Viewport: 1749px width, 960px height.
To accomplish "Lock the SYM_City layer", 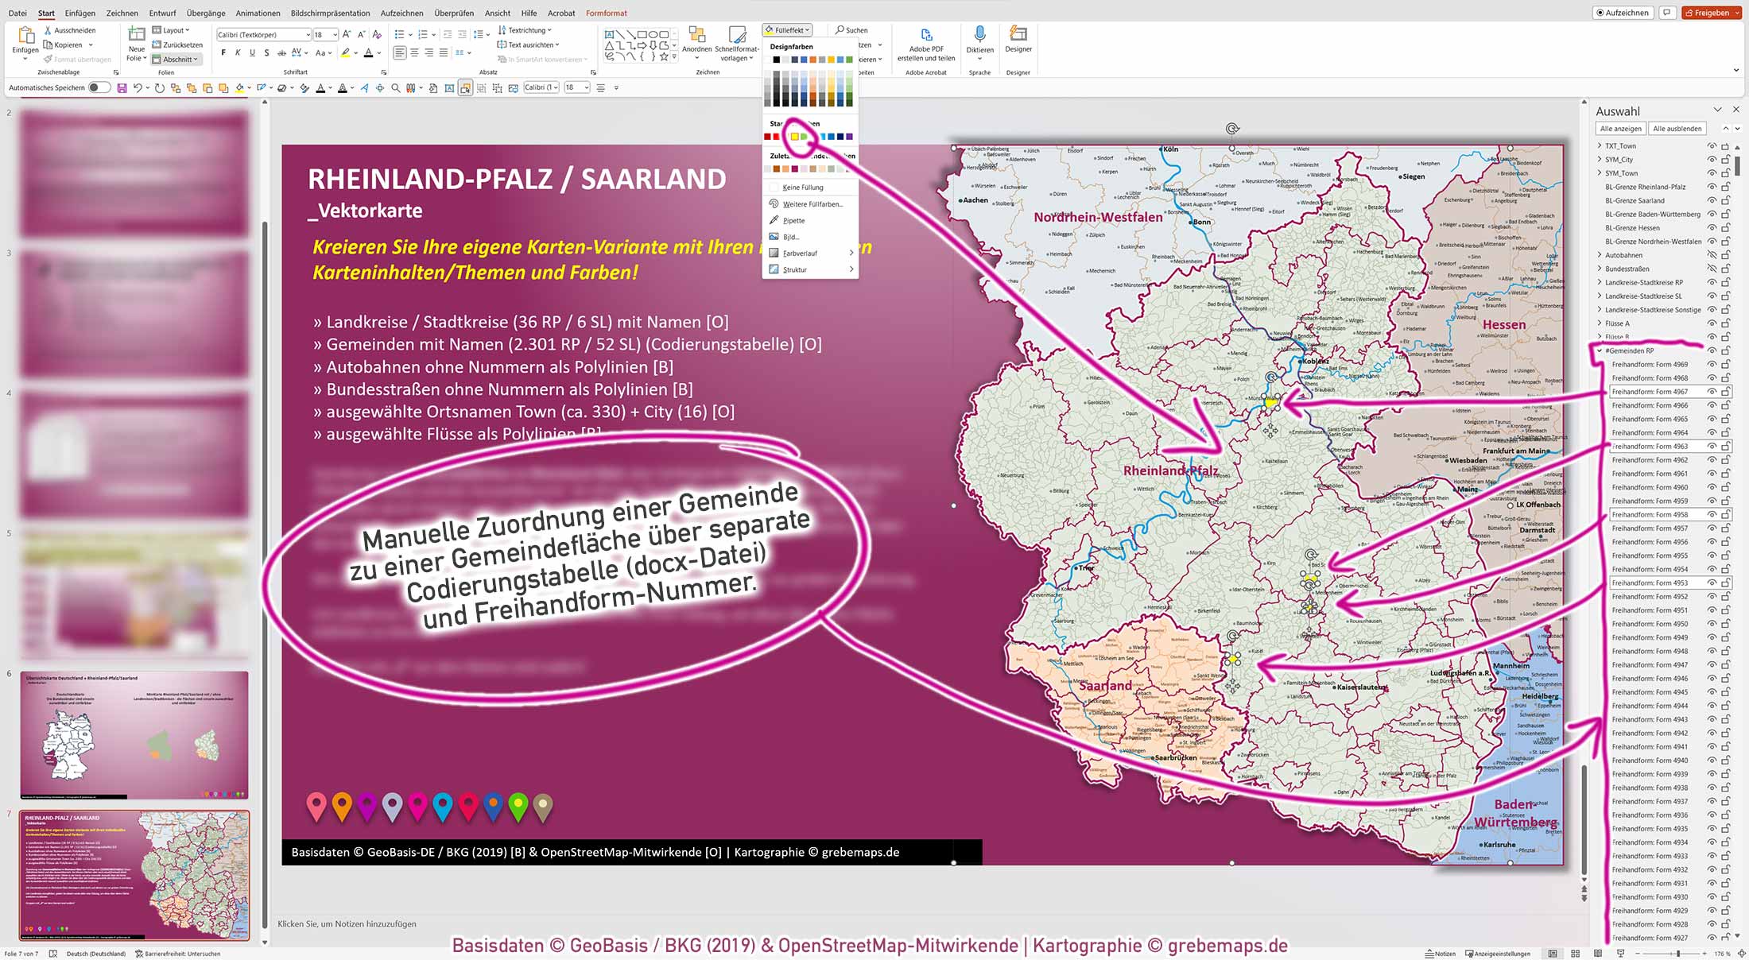I will [x=1725, y=159].
